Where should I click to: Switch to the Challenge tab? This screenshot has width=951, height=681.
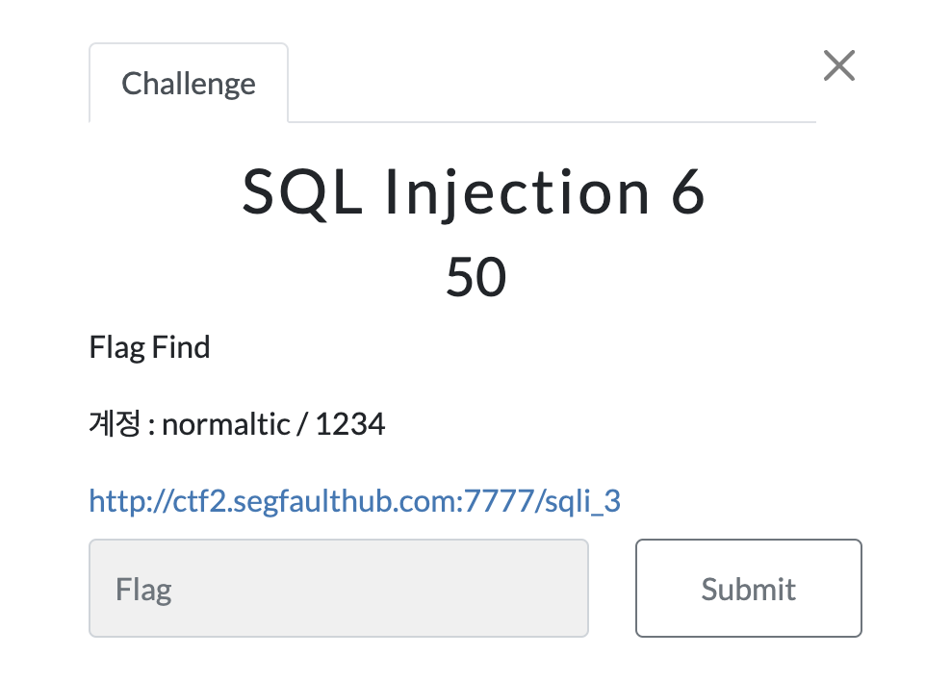[x=189, y=83]
